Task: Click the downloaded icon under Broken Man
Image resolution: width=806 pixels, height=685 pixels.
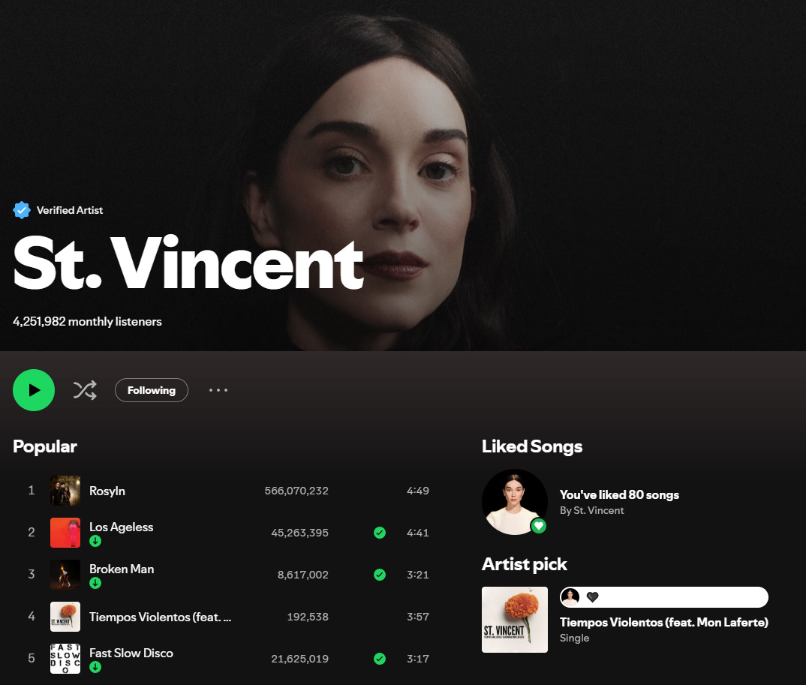Action: pos(95,583)
